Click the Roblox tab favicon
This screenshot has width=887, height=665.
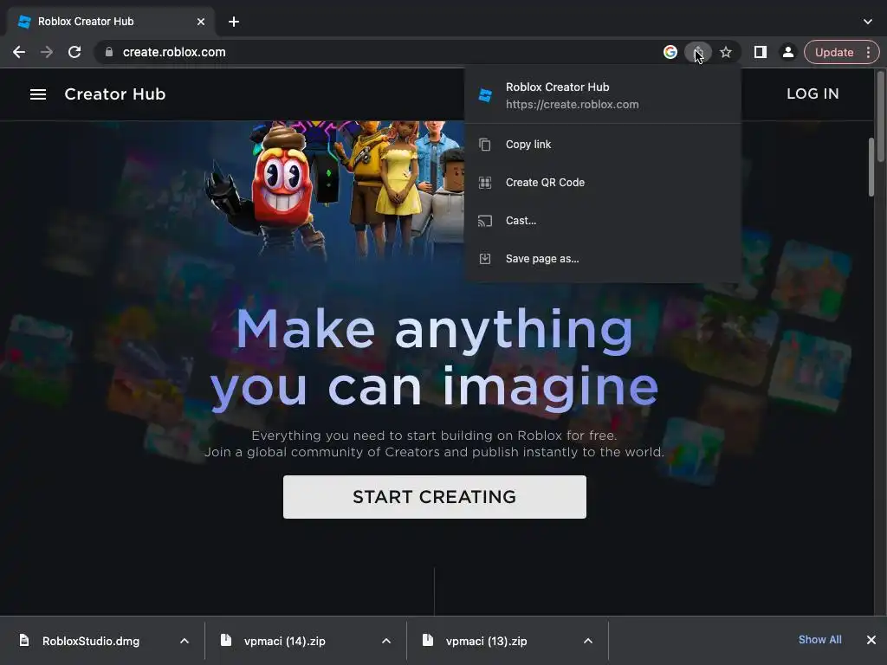point(24,22)
